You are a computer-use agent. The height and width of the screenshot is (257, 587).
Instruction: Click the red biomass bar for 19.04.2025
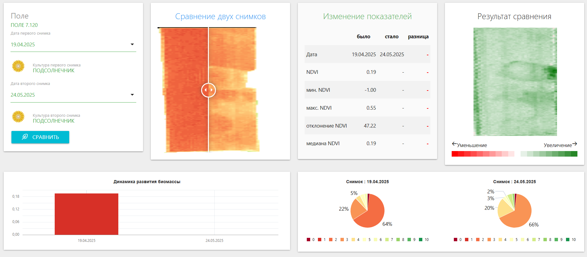coord(87,214)
